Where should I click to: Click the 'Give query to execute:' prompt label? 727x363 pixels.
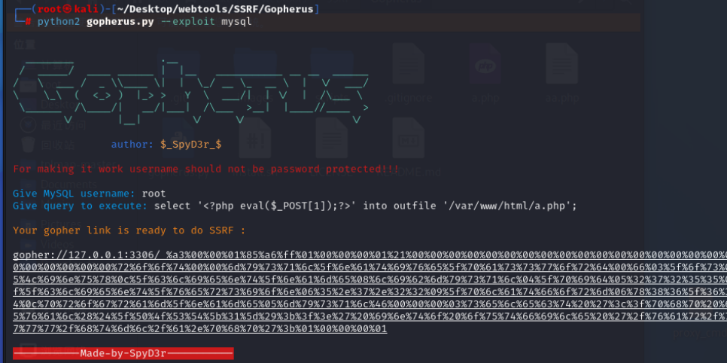81,206
